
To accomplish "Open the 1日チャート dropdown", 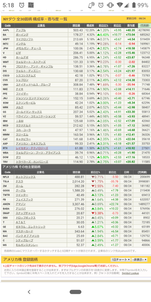I will click(x=121, y=260).
